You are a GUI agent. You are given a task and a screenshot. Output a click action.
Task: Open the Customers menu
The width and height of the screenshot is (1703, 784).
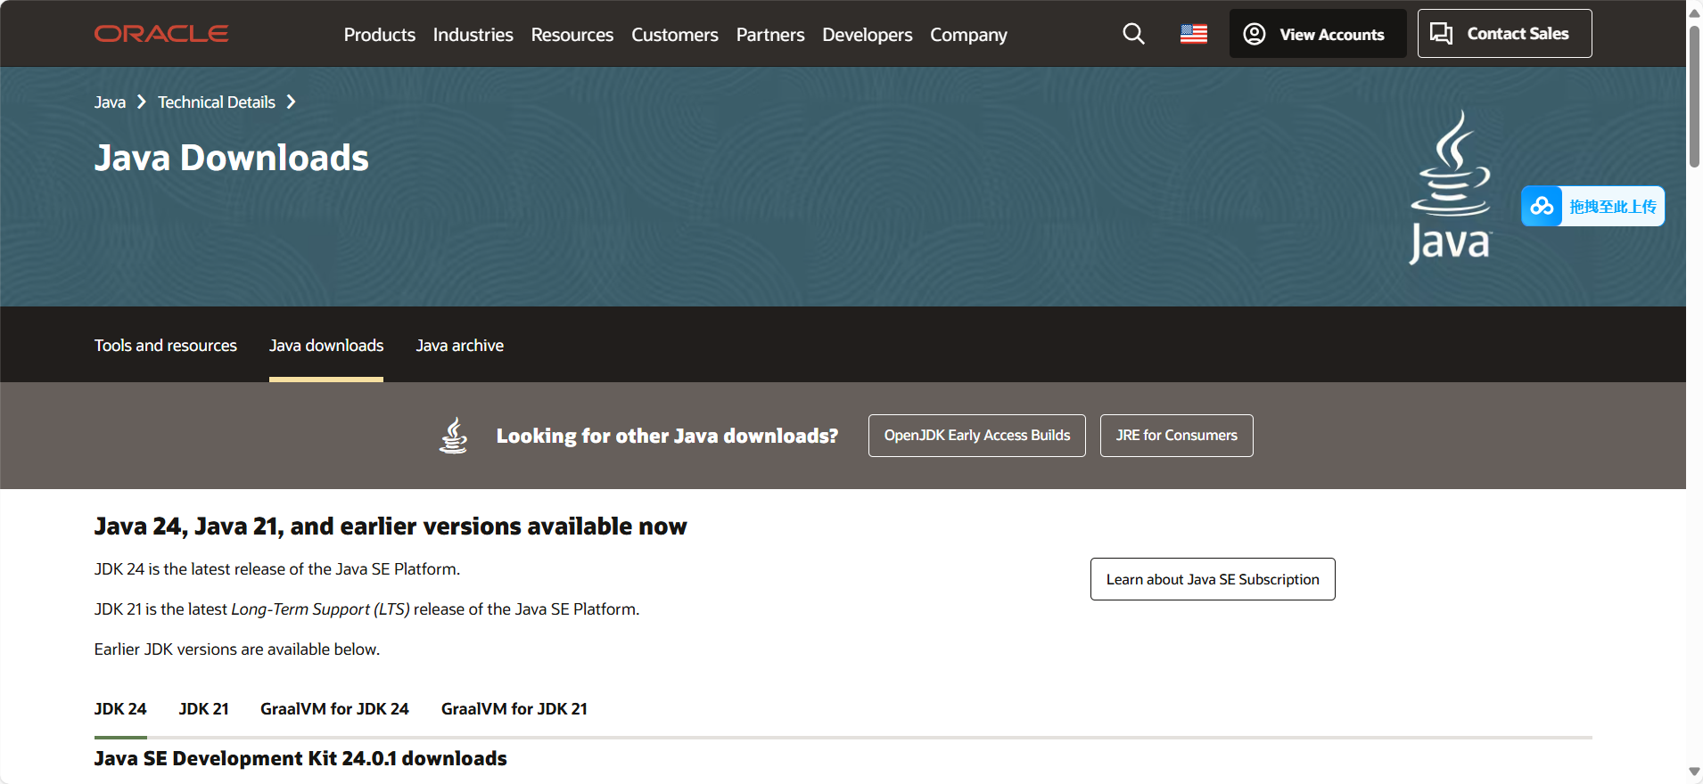tap(675, 35)
